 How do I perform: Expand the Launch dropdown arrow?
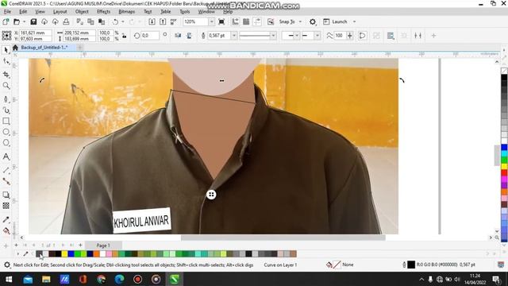pyautogui.click(x=354, y=21)
